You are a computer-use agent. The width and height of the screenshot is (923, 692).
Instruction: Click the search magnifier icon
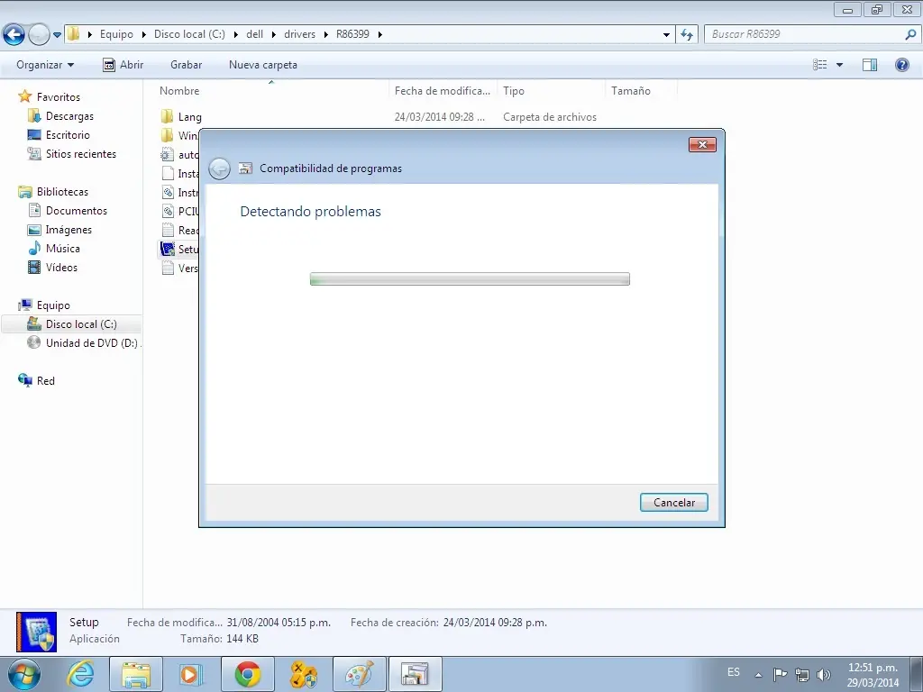910,34
